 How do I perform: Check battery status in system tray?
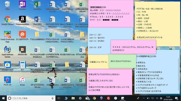pyautogui.click(x=148, y=98)
